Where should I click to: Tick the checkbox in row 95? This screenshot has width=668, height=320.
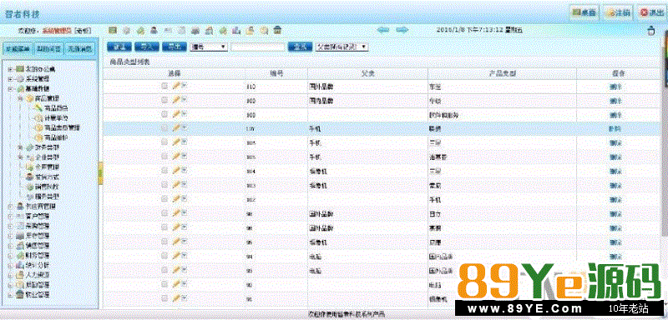point(164,242)
